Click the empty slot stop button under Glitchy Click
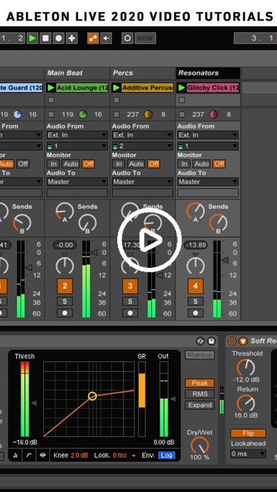The image size is (277, 492). (182, 100)
